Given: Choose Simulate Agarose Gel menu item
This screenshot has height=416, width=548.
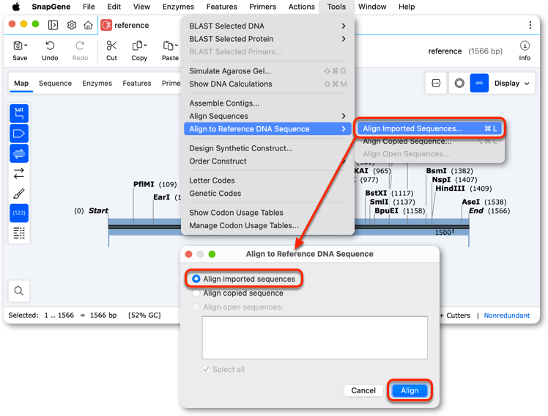Looking at the screenshot, I should [267, 71].
